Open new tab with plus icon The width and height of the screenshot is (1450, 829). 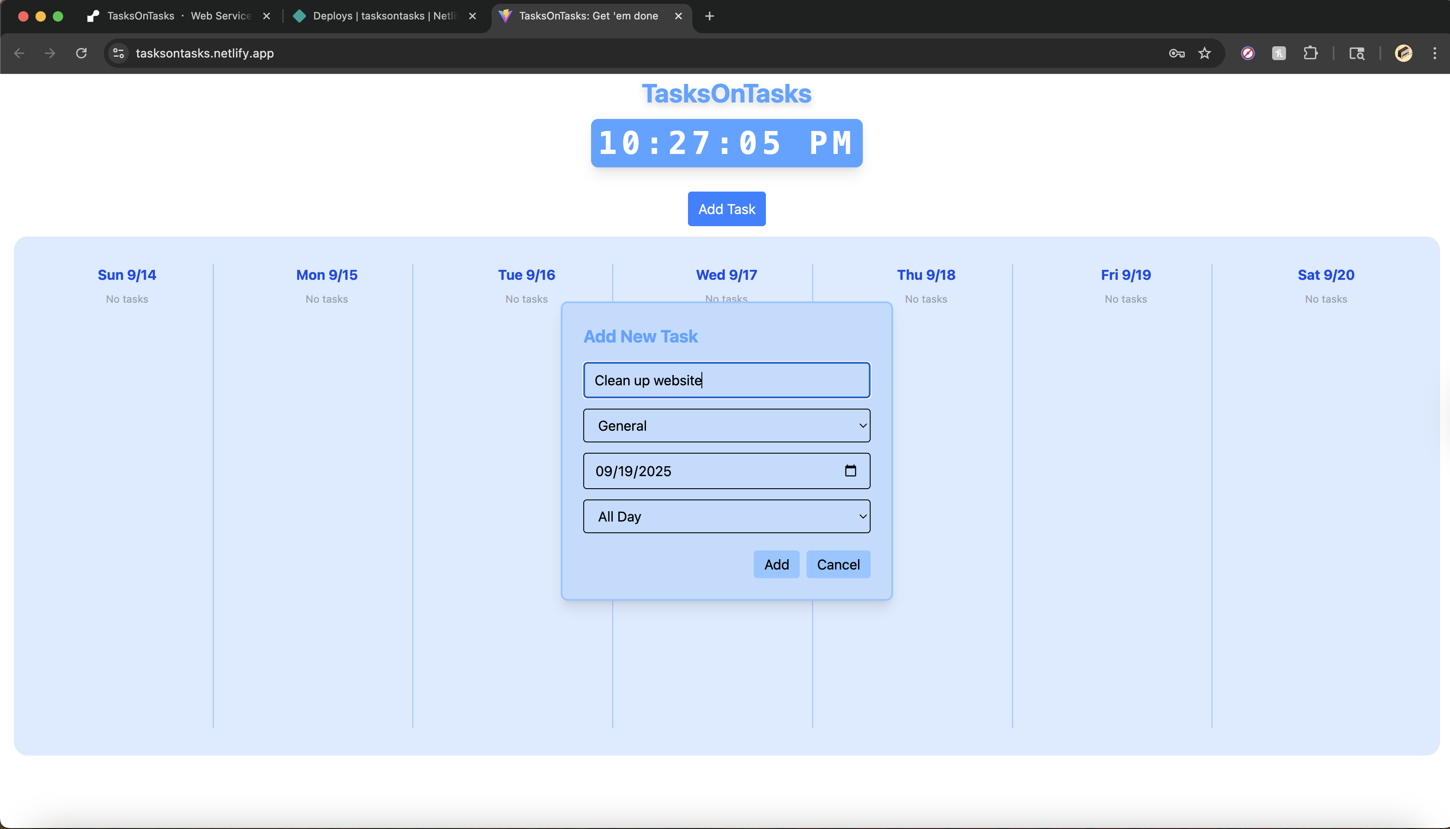pos(709,16)
